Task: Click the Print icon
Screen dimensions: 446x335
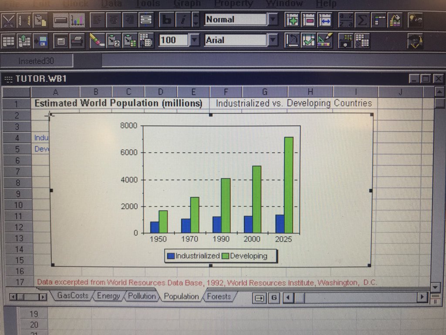Action: 77,41
